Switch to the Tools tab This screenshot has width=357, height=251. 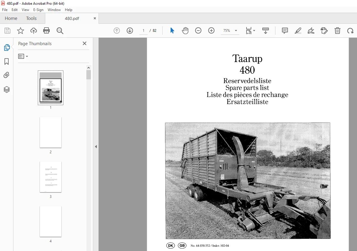(31, 18)
